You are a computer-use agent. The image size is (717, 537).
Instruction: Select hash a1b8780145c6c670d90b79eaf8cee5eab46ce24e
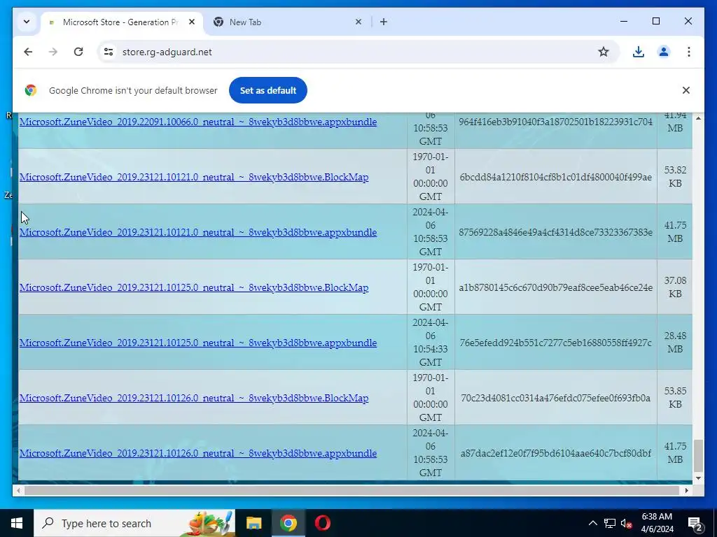point(555,287)
